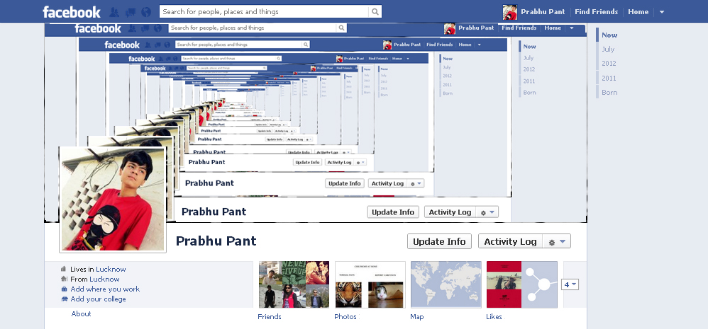The width and height of the screenshot is (708, 329).
Task: Click the Friends label under the thumbnails
Action: point(270,317)
